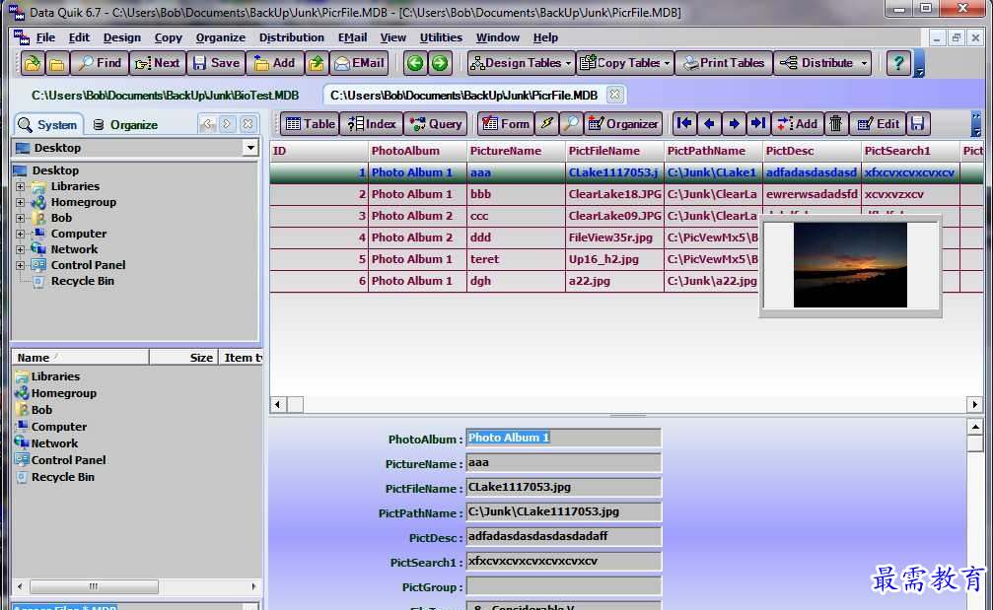Click the record toolbar Add button
Viewport: 993px width, 610px height.
point(798,123)
